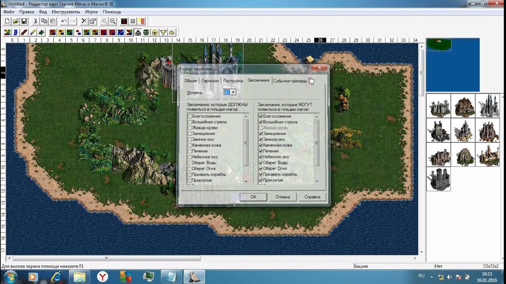Open the Инструменты menu
506x284 pixels.
tap(66, 12)
